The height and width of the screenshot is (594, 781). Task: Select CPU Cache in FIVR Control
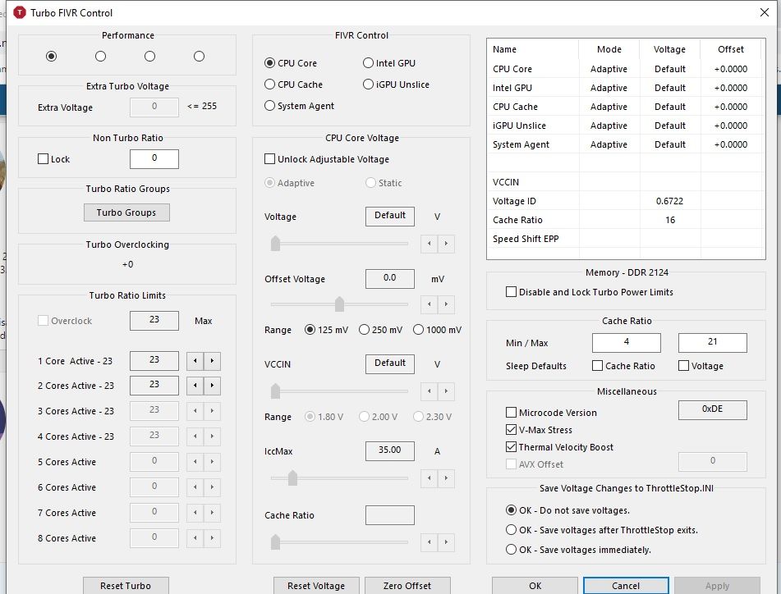tap(293, 85)
